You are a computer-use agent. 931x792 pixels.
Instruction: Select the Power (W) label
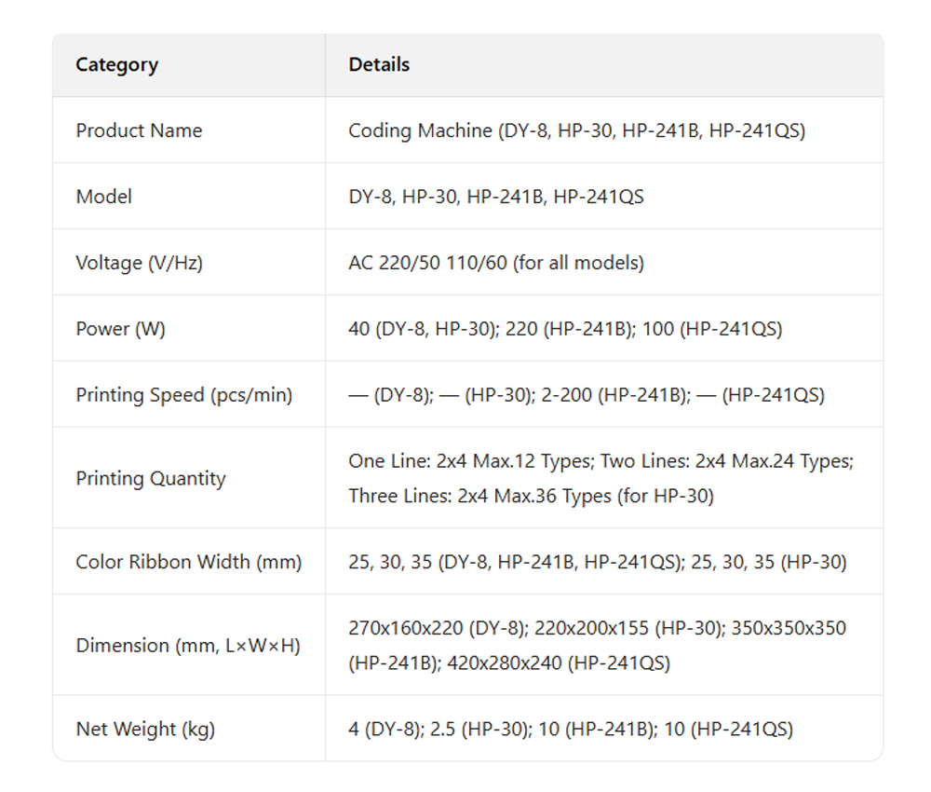pos(120,329)
